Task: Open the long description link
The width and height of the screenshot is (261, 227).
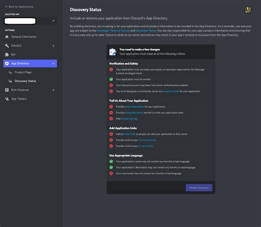Action: coord(134,113)
